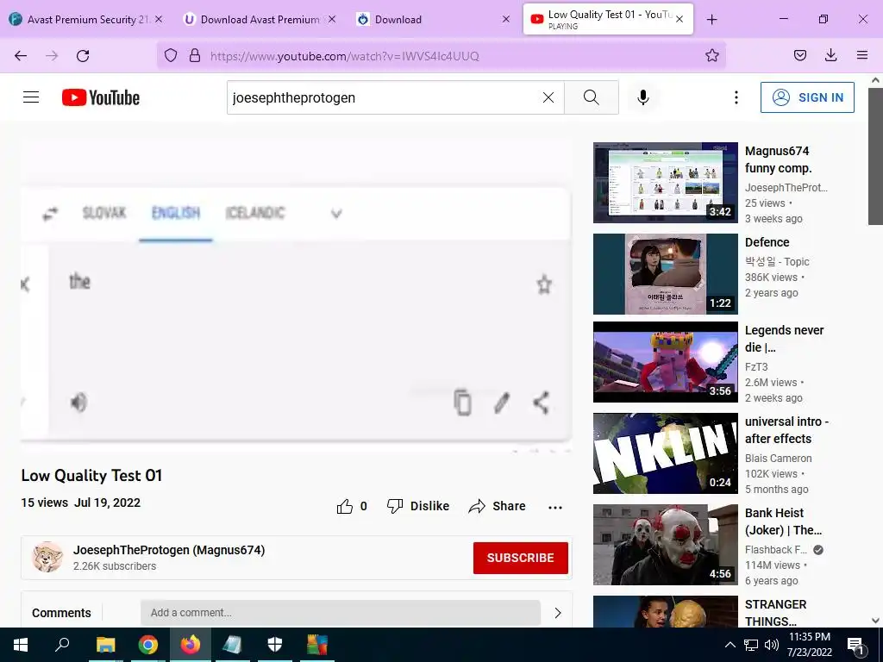Expand comments with the chevron arrow
This screenshot has width=883, height=662.
558,613
